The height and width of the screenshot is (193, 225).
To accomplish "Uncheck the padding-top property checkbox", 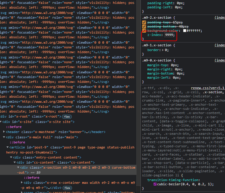I will pos(144,23).
